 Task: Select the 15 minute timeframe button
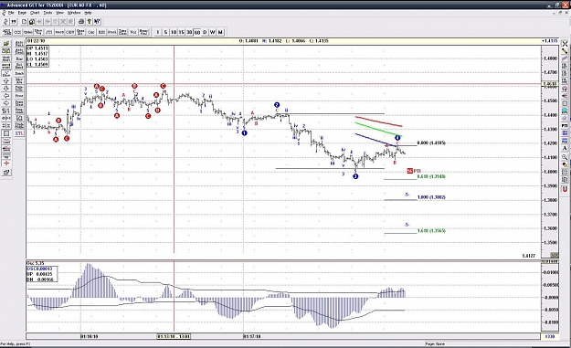click(x=182, y=32)
